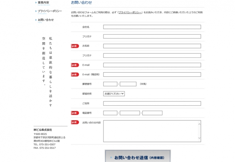Click the 会社名 input field

152,27
